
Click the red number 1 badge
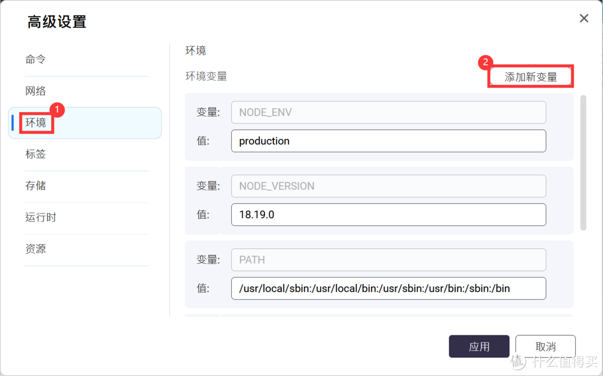click(57, 109)
